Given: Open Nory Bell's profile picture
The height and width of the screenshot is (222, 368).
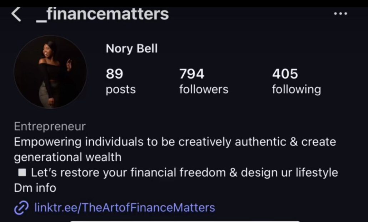Looking at the screenshot, I should [50, 72].
